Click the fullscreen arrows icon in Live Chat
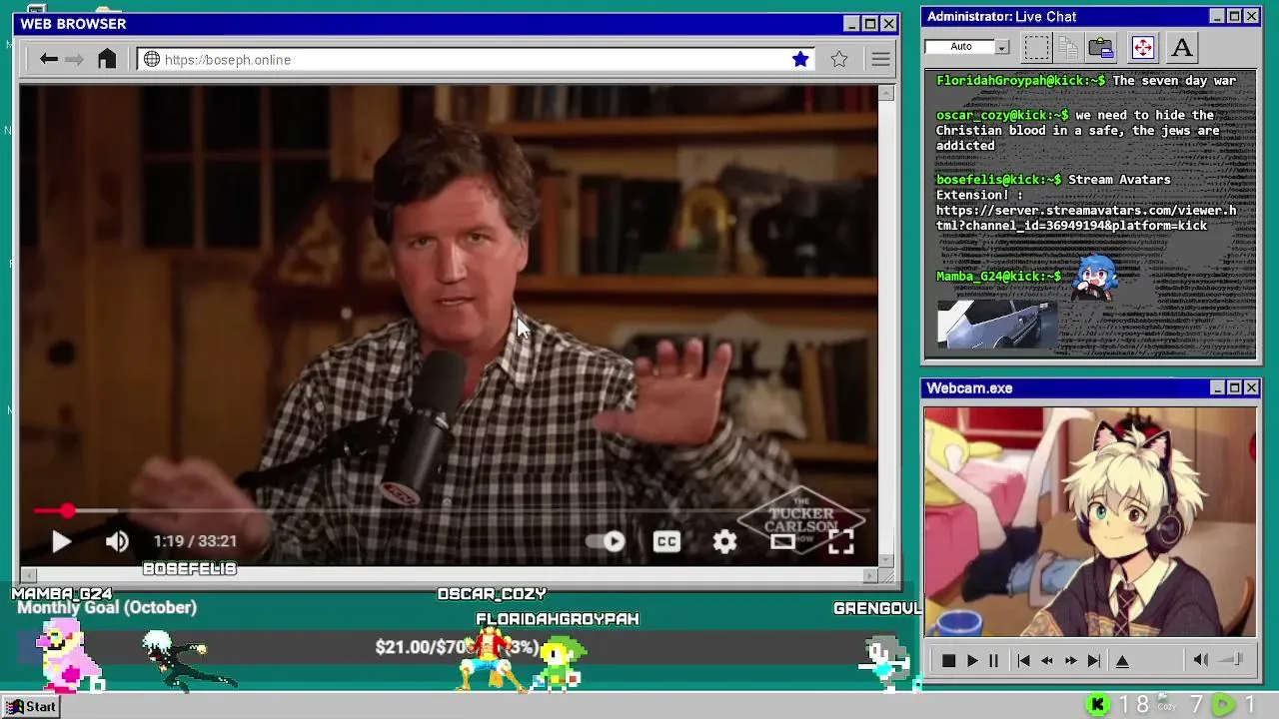The height and width of the screenshot is (719, 1279). point(1142,47)
